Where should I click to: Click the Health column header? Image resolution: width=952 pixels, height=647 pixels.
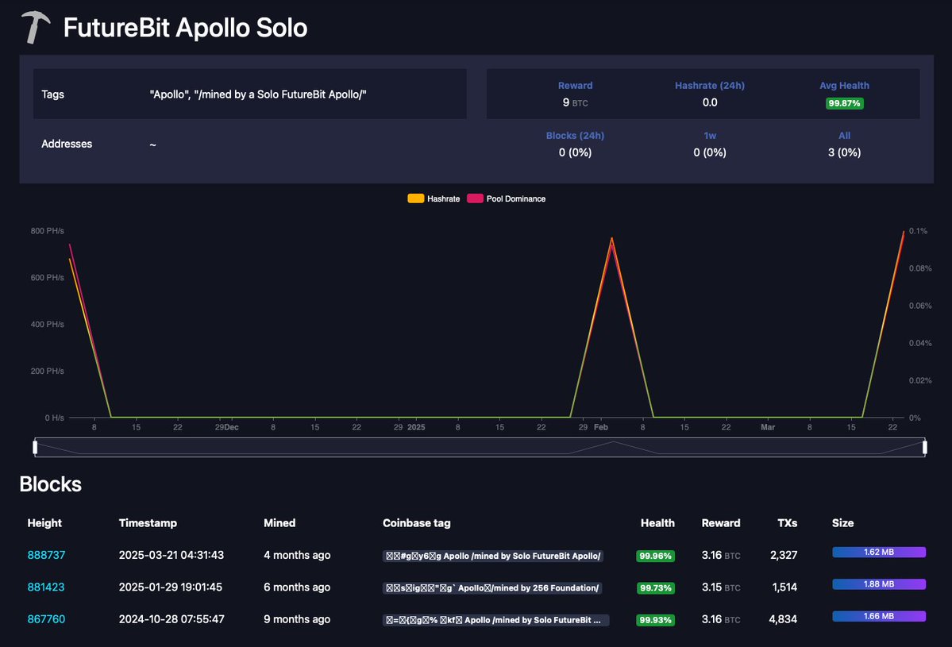657,523
